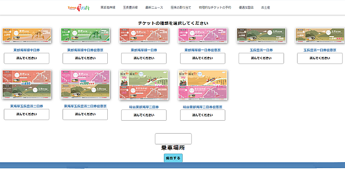The height and width of the screenshot is (194, 345).
Task: Focus the boarding location input box
Action: 173,139
